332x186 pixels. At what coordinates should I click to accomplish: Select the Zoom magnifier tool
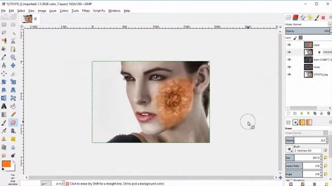point(13,57)
